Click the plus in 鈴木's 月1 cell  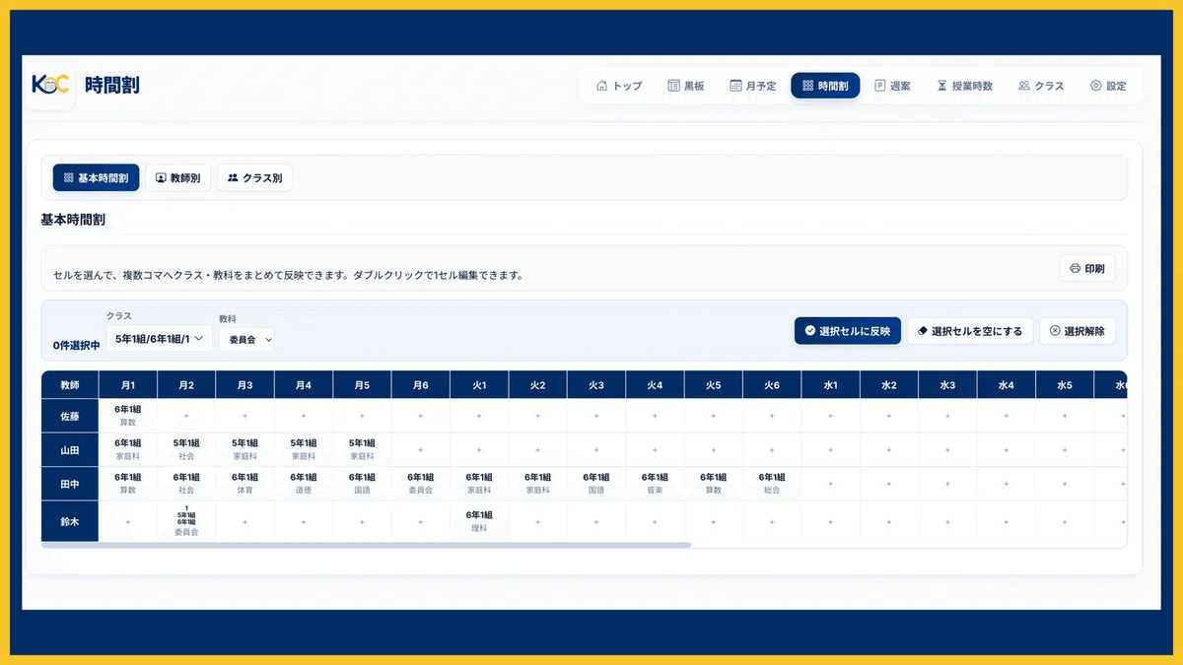[x=127, y=521]
